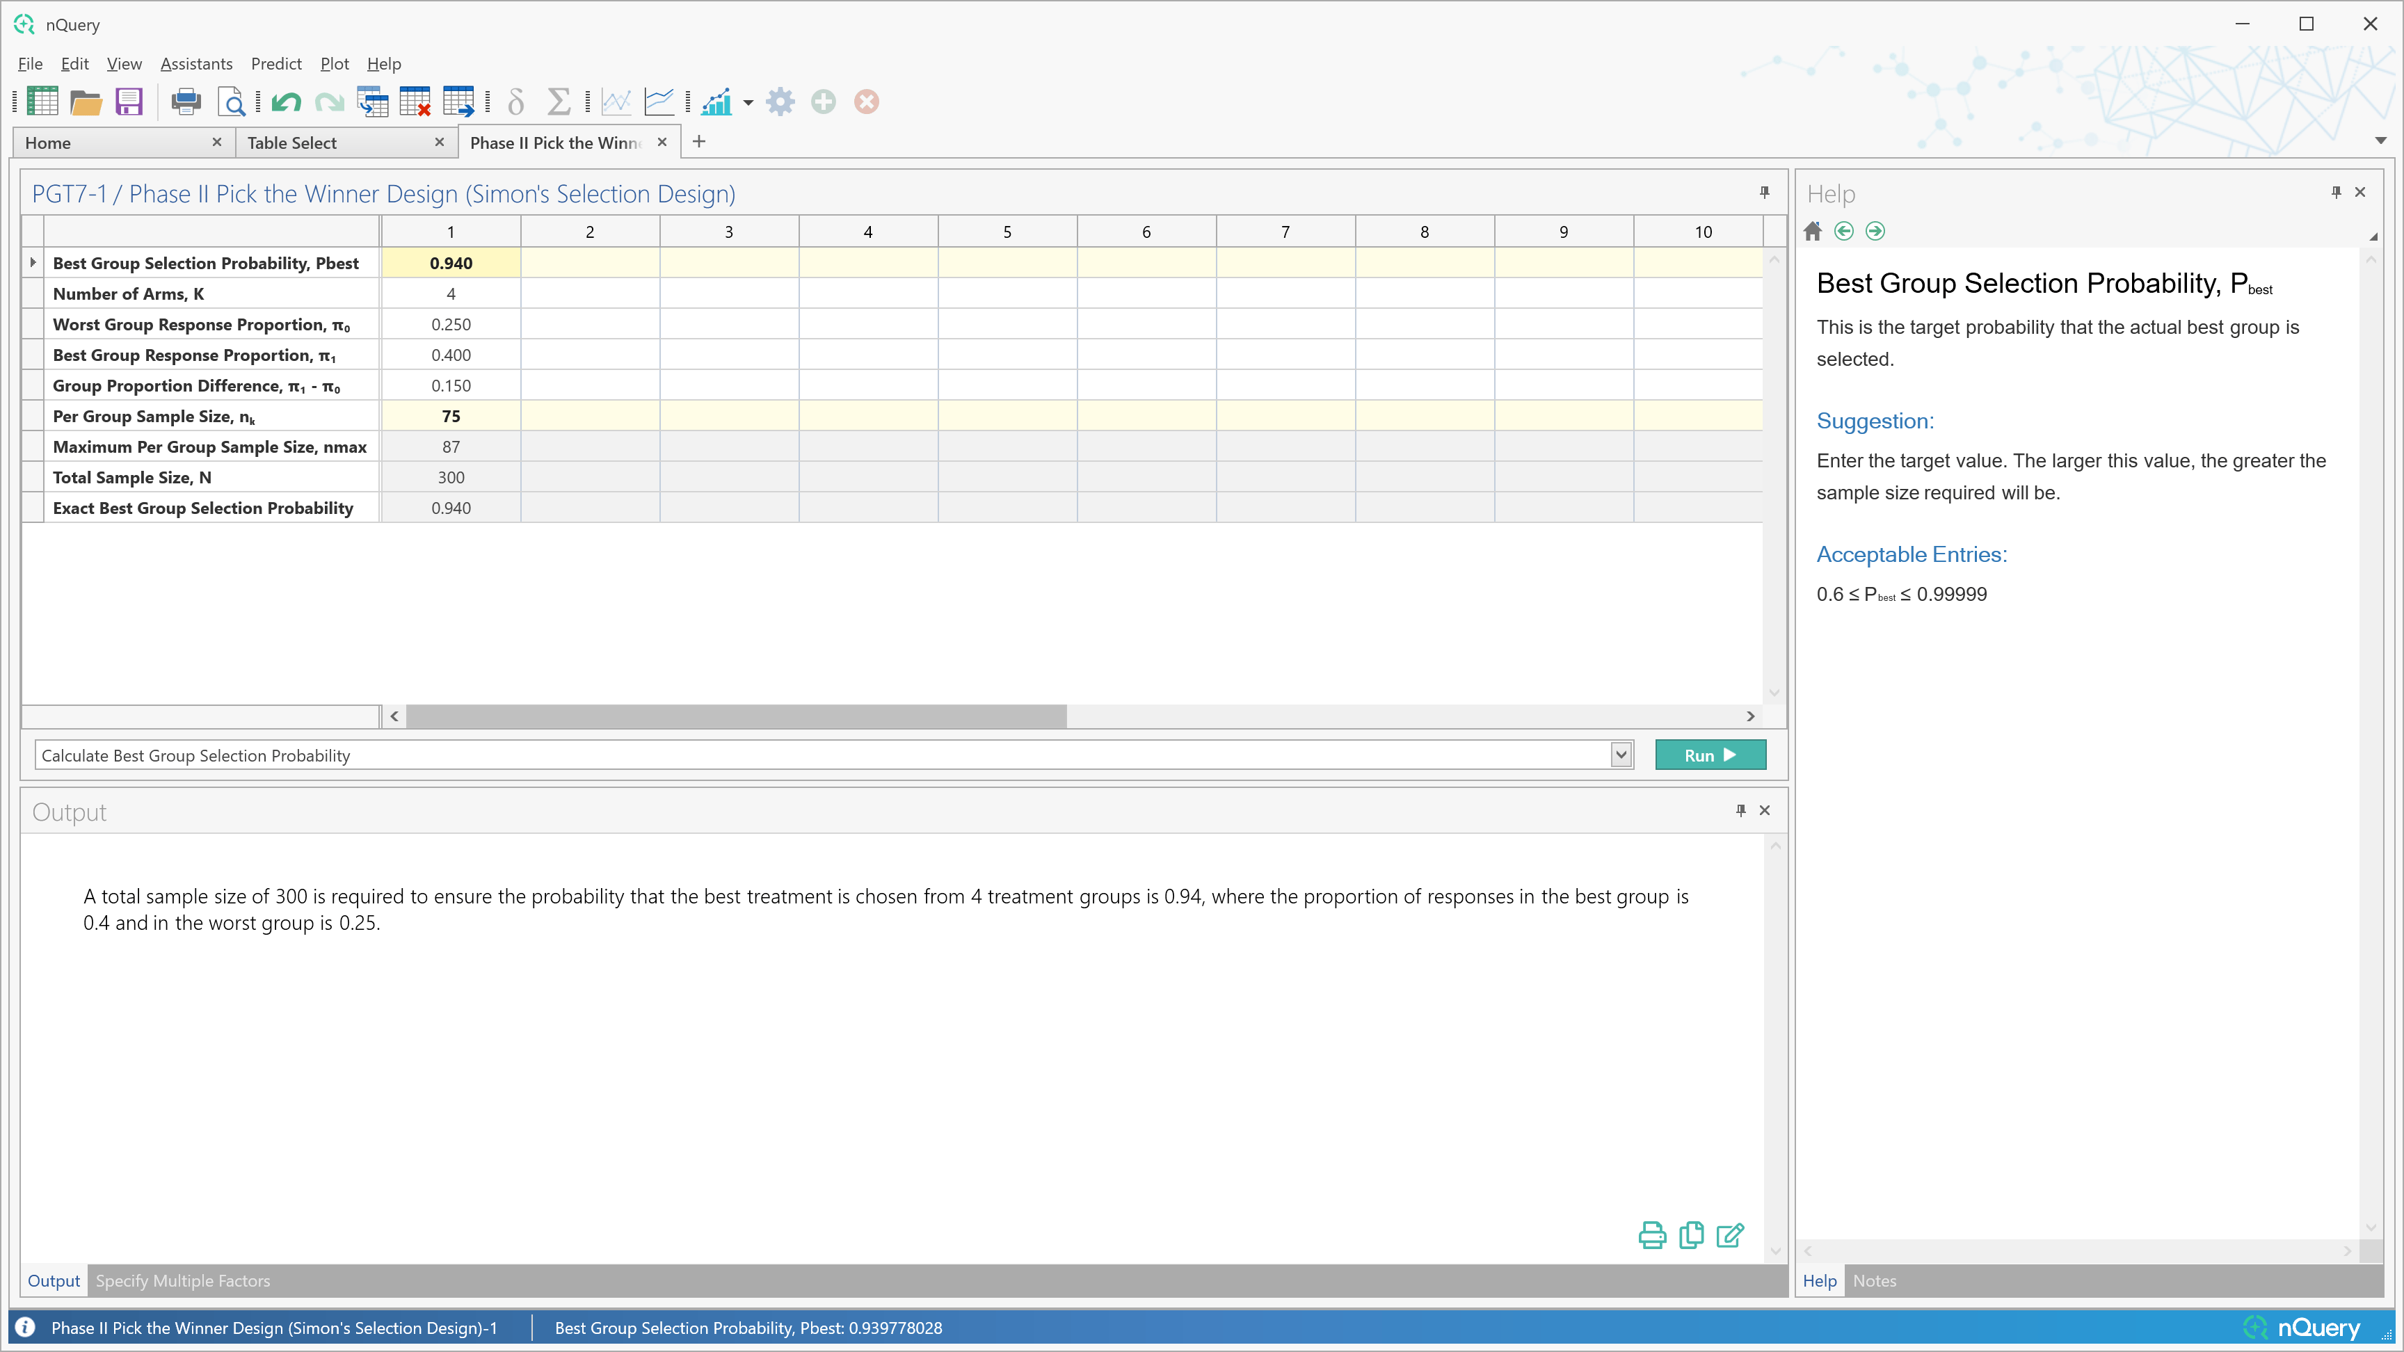Screen dimensions: 2404x1352
Task: Toggle the Output panel pin
Action: [1740, 810]
